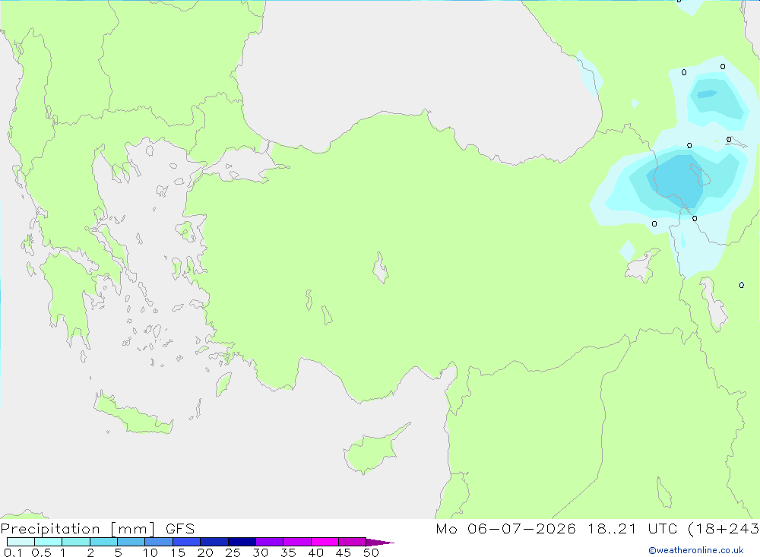
Task: Choose the 30–35 mm violet swatch
Action: tap(269, 542)
